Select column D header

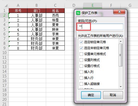click(74, 5)
